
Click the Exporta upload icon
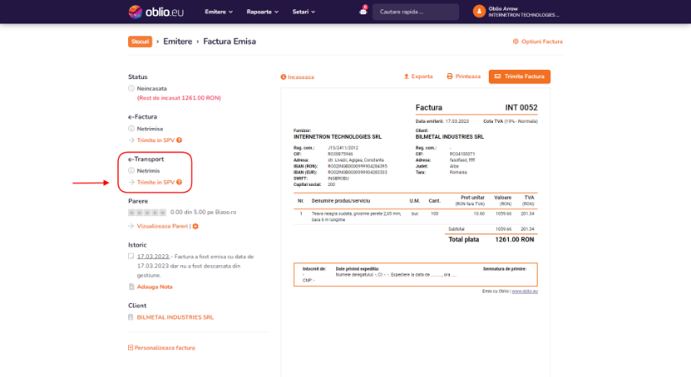tap(406, 77)
